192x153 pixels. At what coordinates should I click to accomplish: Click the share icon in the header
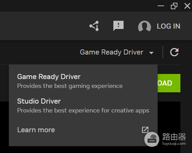(94, 26)
